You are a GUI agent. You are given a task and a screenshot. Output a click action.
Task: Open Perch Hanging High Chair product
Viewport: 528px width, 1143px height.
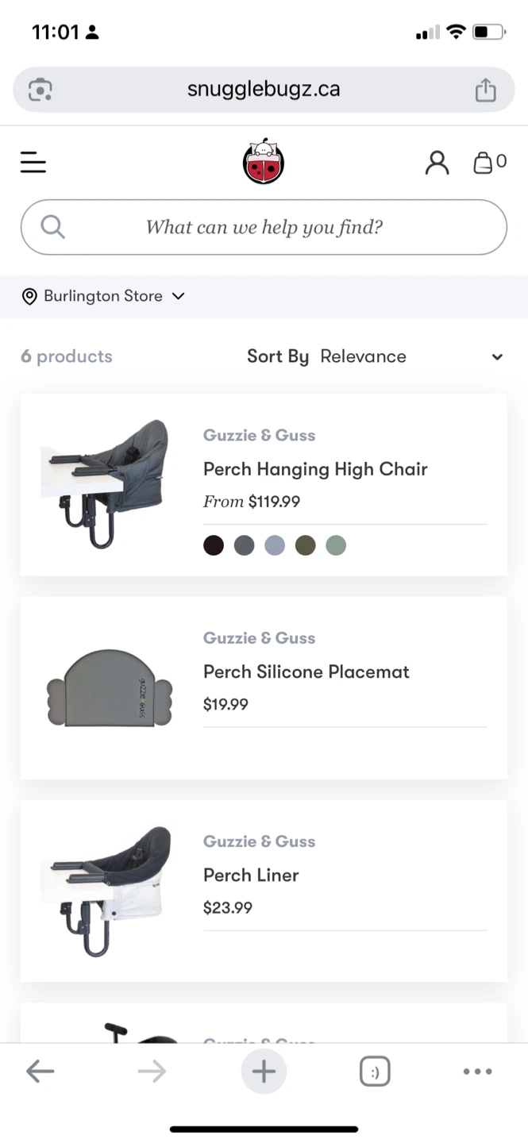[x=315, y=469]
